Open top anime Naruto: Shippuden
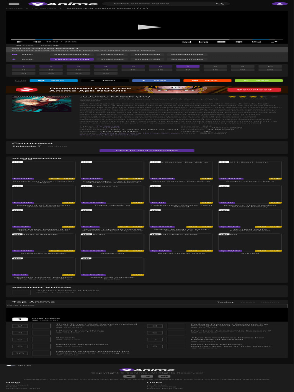The width and height of the screenshot is (294, 392). (82, 345)
